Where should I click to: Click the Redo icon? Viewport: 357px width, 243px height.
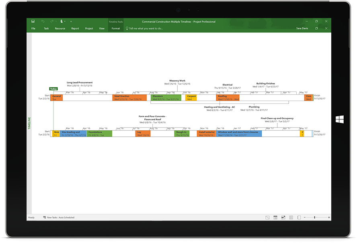(51, 21)
